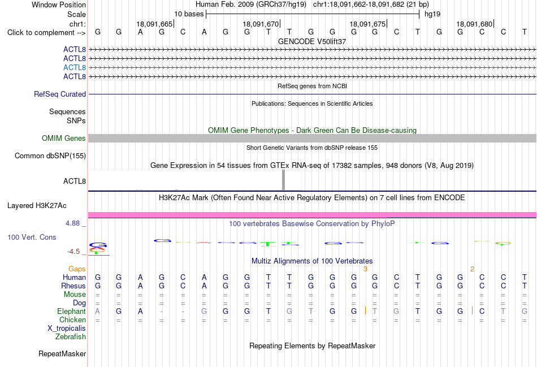This screenshot has width=537, height=367.
Task: Click the GENCODE V50lift37 track title
Action: (x=312, y=41)
